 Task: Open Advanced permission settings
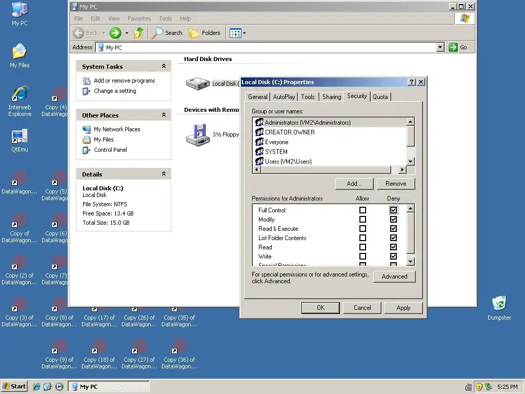tap(394, 277)
